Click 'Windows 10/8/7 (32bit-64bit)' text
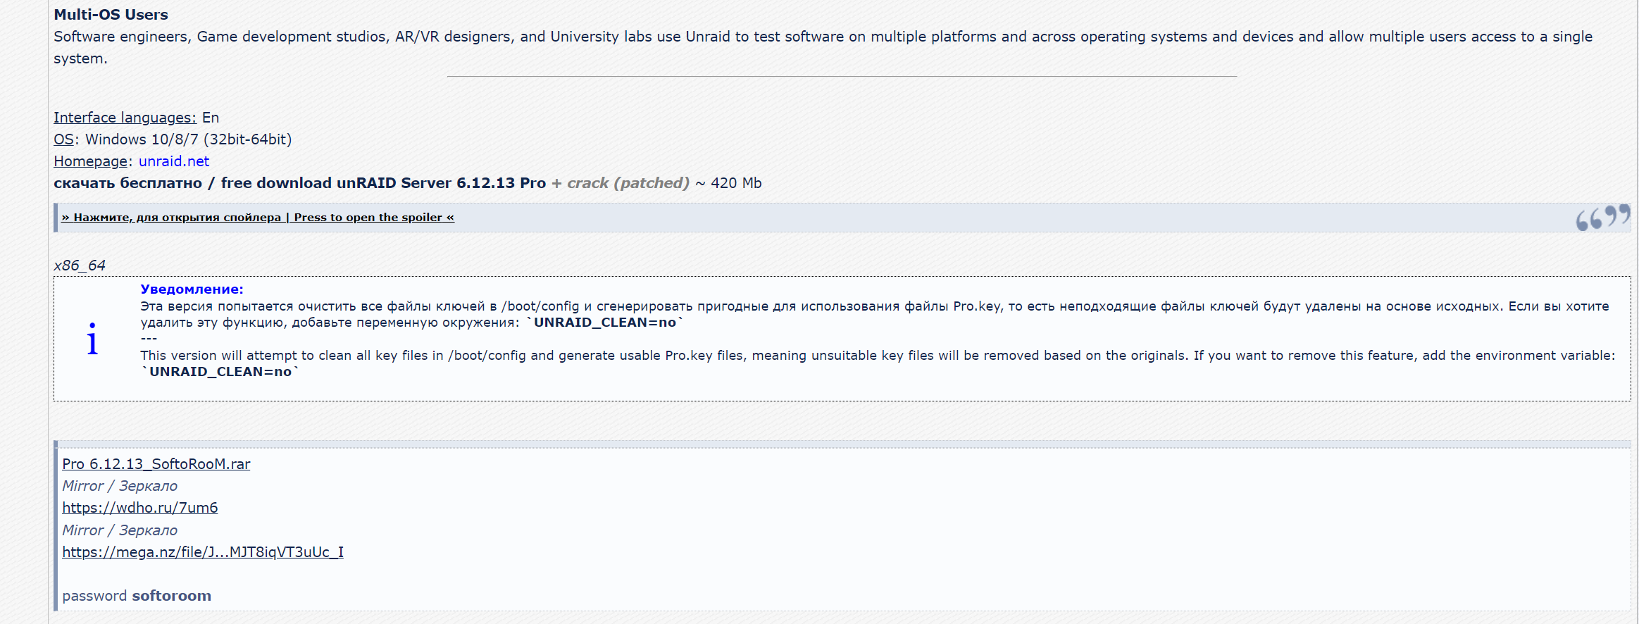Screen dimensions: 1639x624 point(189,139)
